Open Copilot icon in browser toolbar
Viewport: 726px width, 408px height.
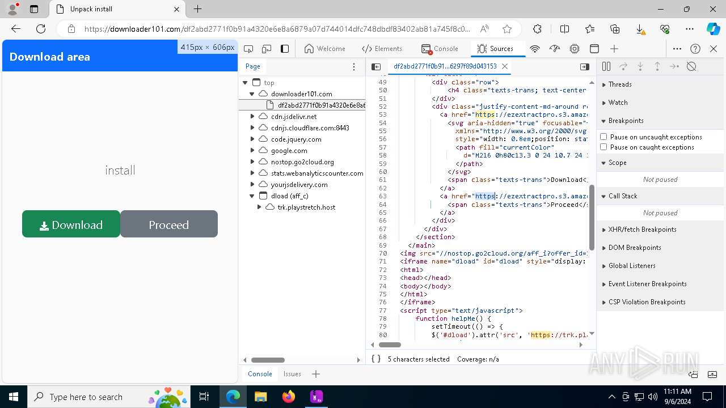(713, 29)
